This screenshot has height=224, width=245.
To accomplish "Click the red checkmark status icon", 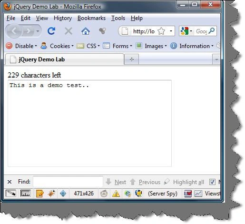I will click(188, 194).
